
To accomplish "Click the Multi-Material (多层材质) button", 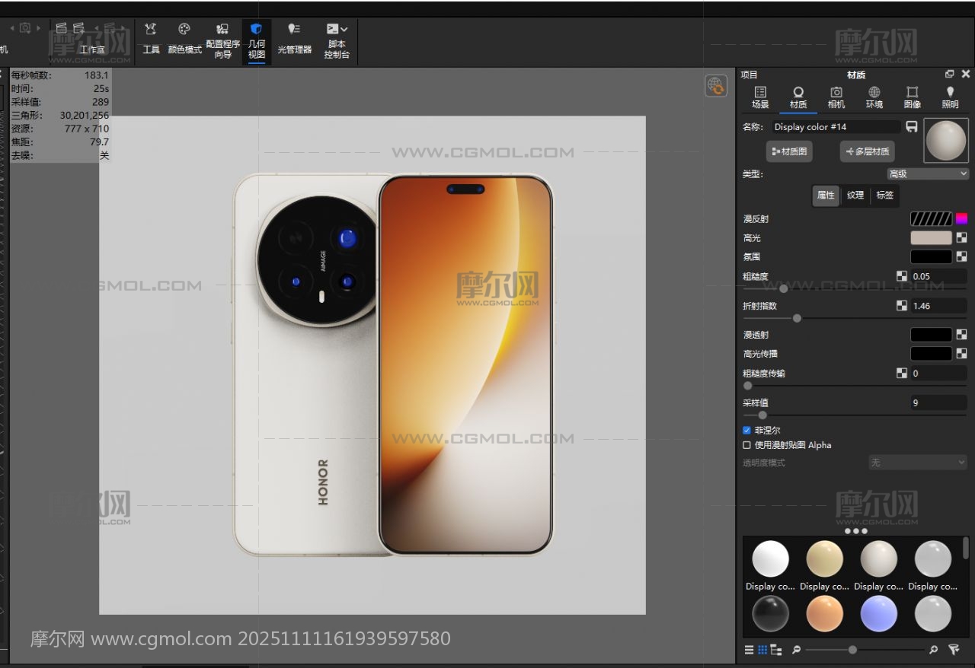I will (867, 151).
